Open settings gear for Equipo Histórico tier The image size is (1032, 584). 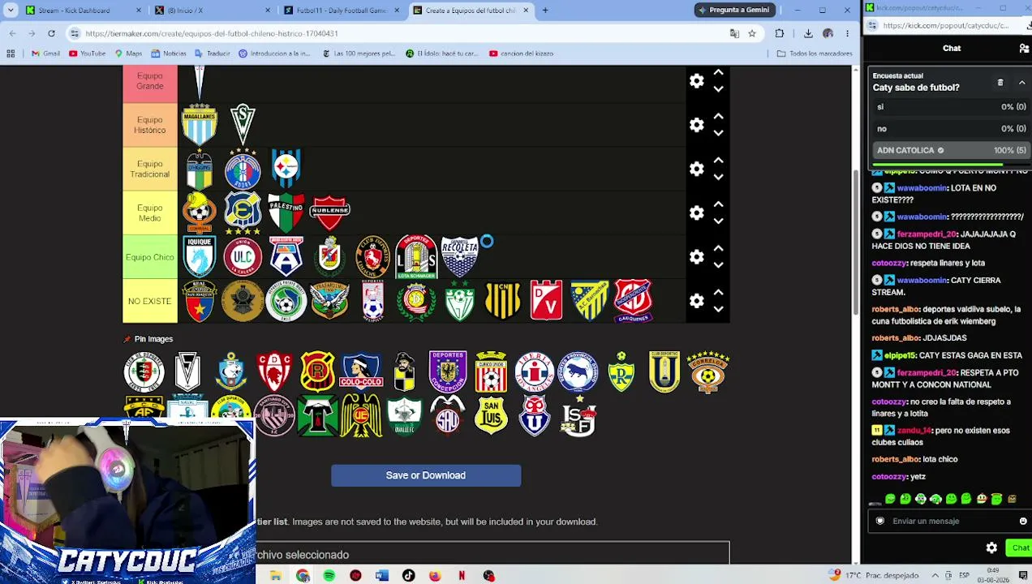(x=696, y=125)
